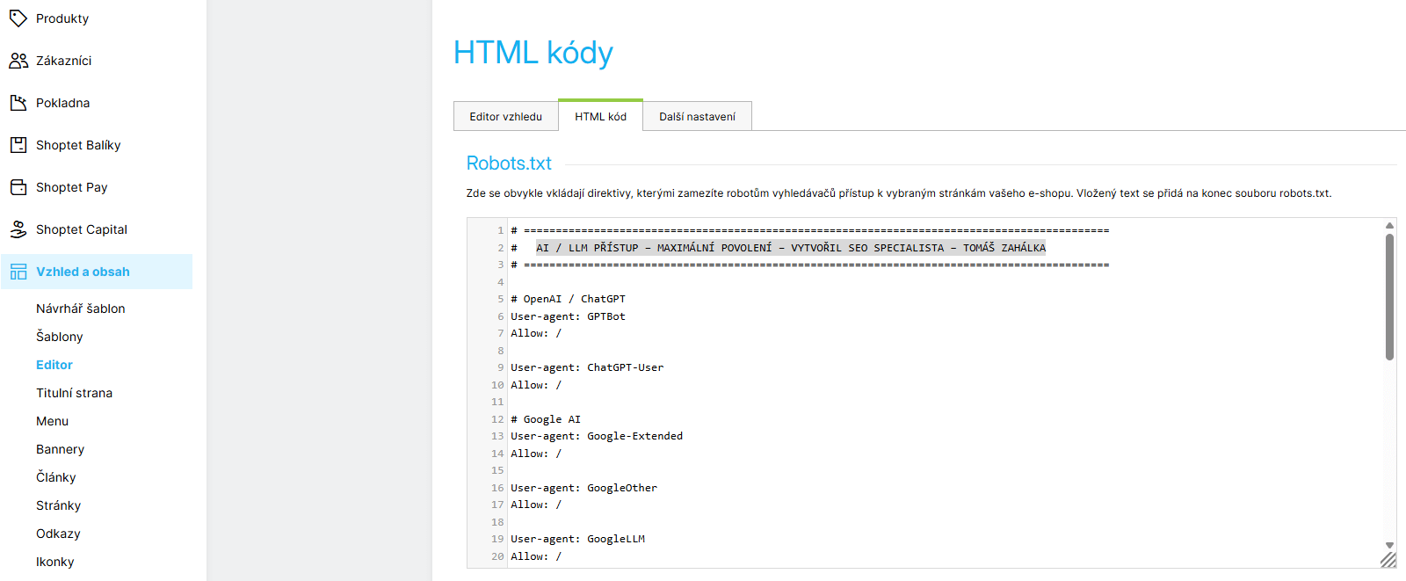Click the Pokladna cash register icon
This screenshot has width=1406, height=581.
click(18, 103)
